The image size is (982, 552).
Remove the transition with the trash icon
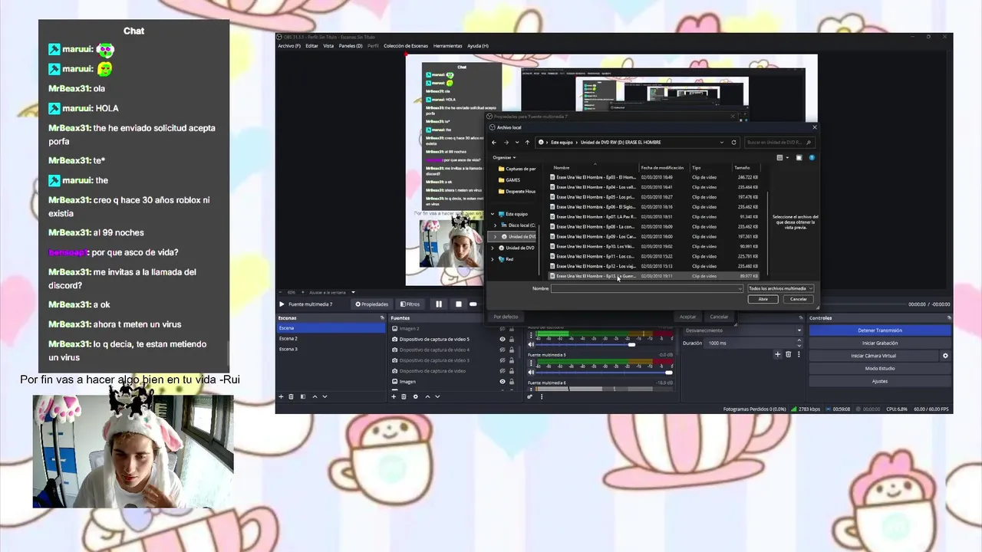pyautogui.click(x=788, y=354)
